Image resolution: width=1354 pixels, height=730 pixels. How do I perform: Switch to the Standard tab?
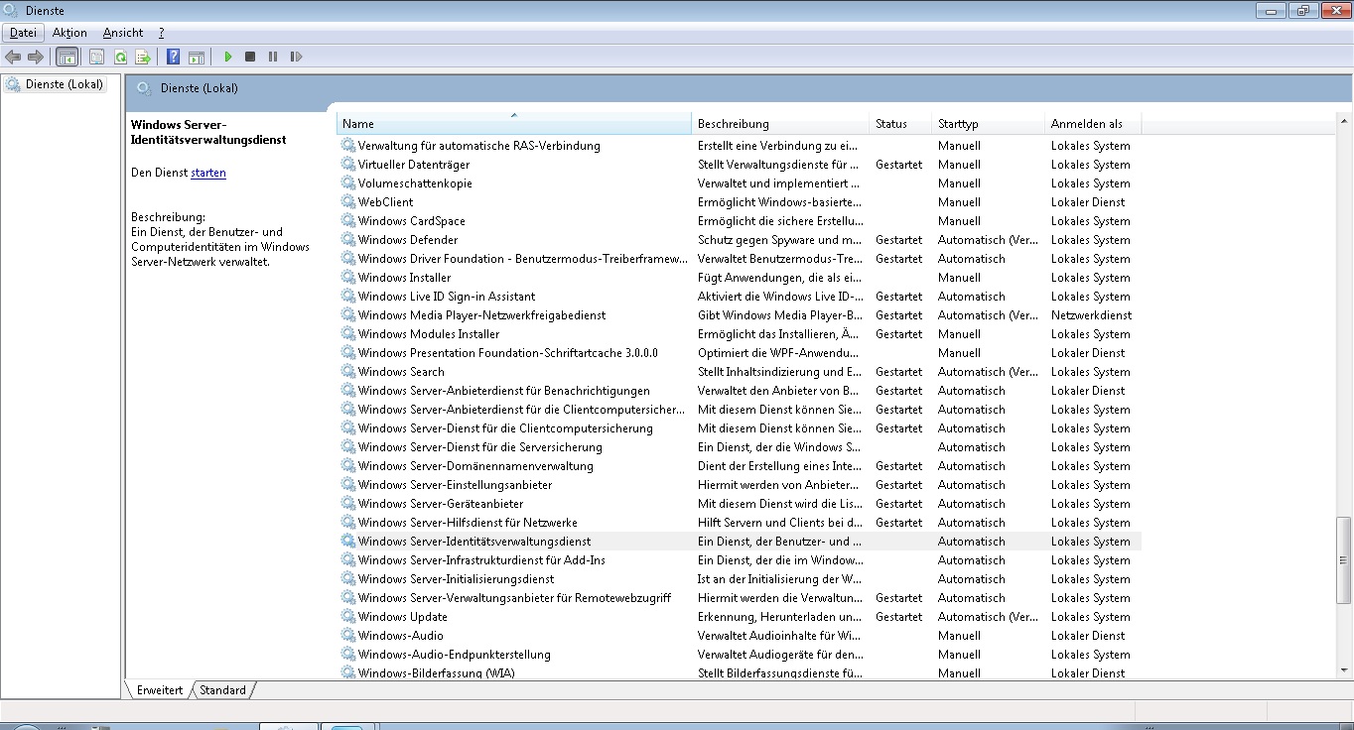coord(222,690)
